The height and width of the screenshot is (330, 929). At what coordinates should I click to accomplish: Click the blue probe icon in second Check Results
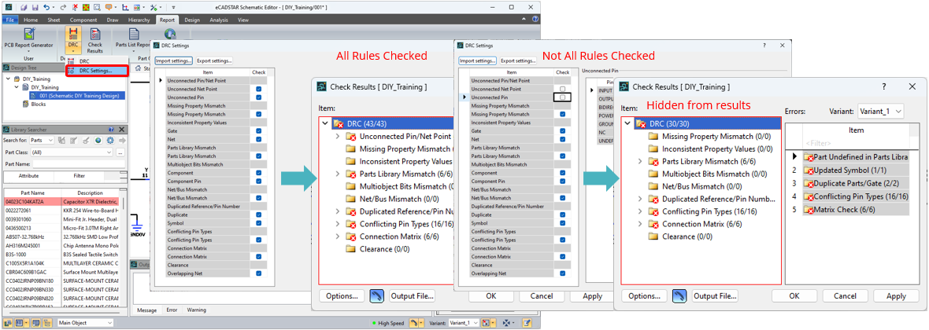(x=679, y=295)
